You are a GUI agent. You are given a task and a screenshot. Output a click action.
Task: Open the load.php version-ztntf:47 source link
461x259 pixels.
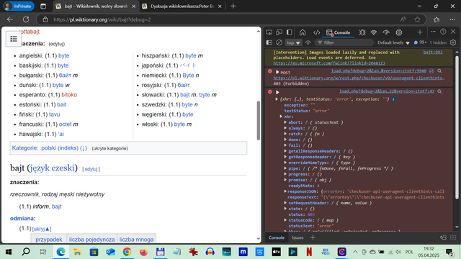point(387,91)
